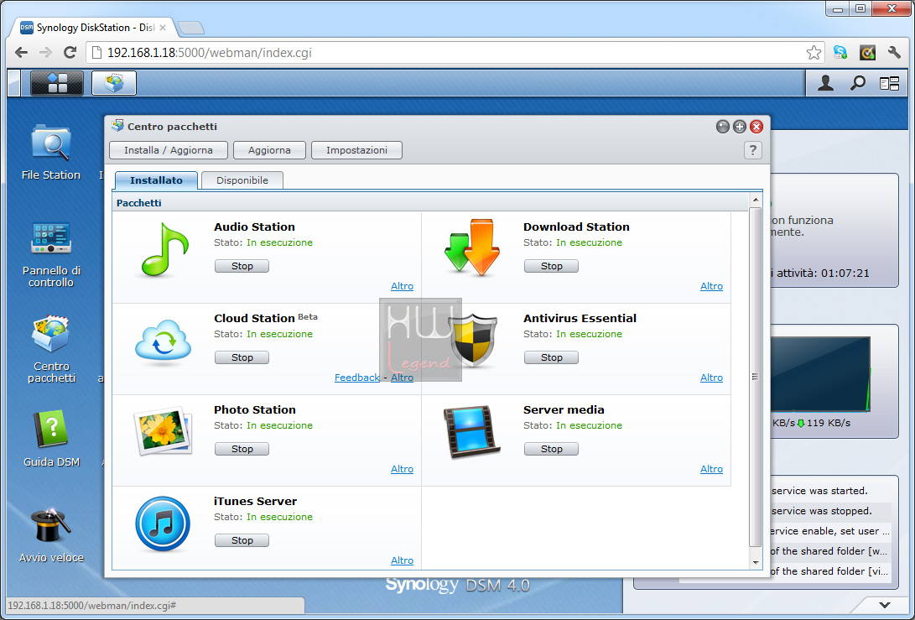Viewport: 915px width, 620px height.
Task: Open the Feedback link for Cloud Station
Action: point(357,378)
